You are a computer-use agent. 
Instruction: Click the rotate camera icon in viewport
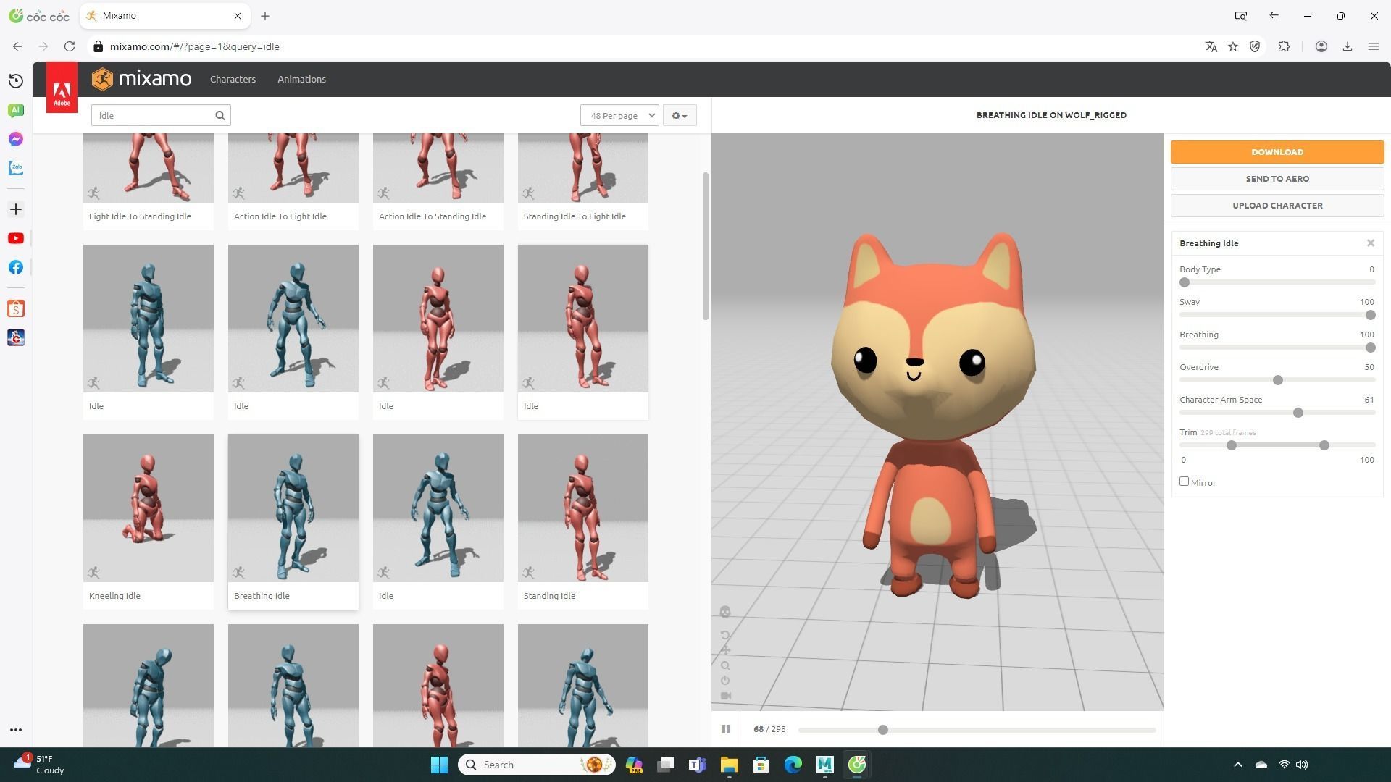(725, 635)
